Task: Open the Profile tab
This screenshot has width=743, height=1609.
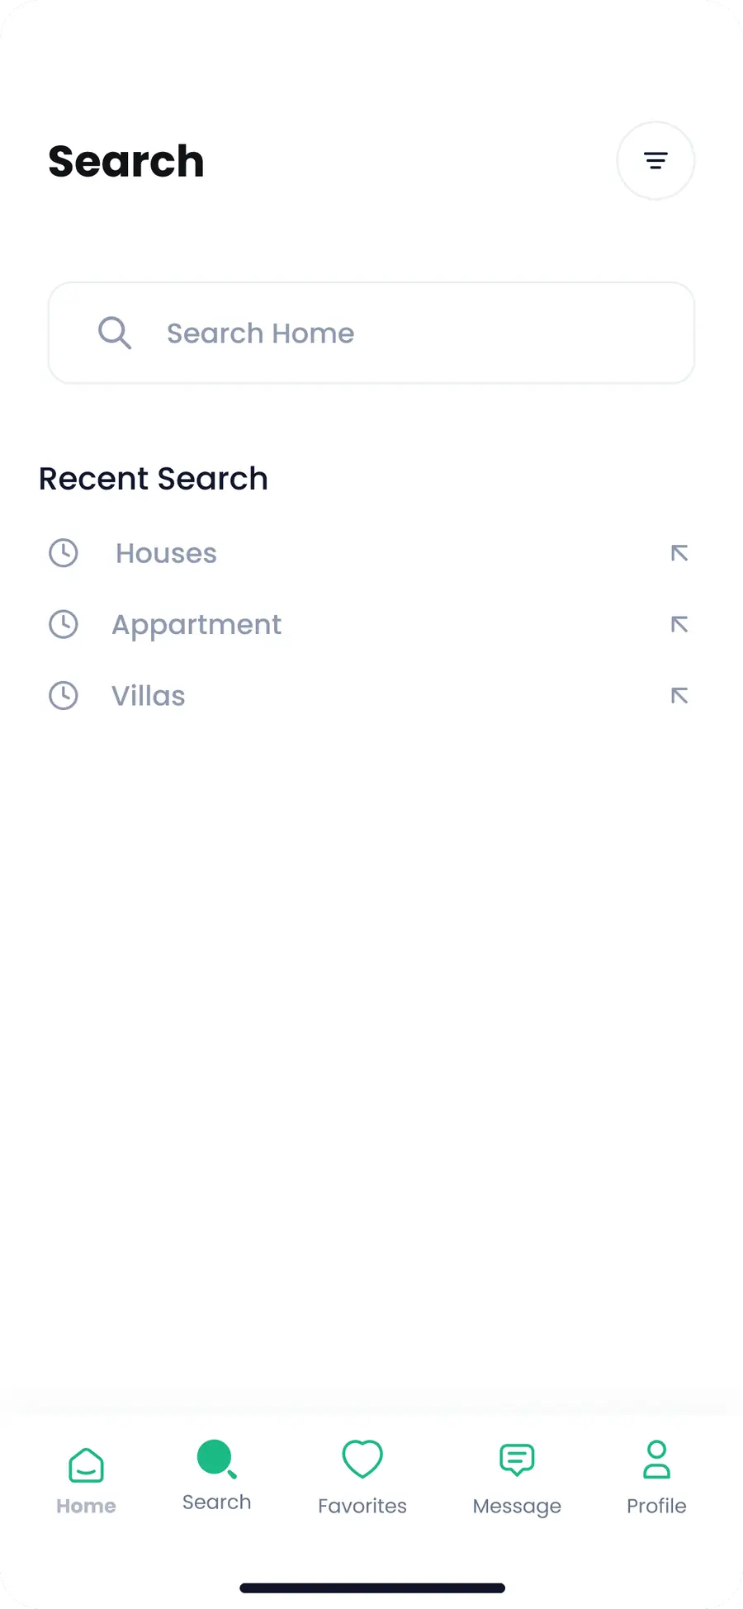Action: point(656,1479)
